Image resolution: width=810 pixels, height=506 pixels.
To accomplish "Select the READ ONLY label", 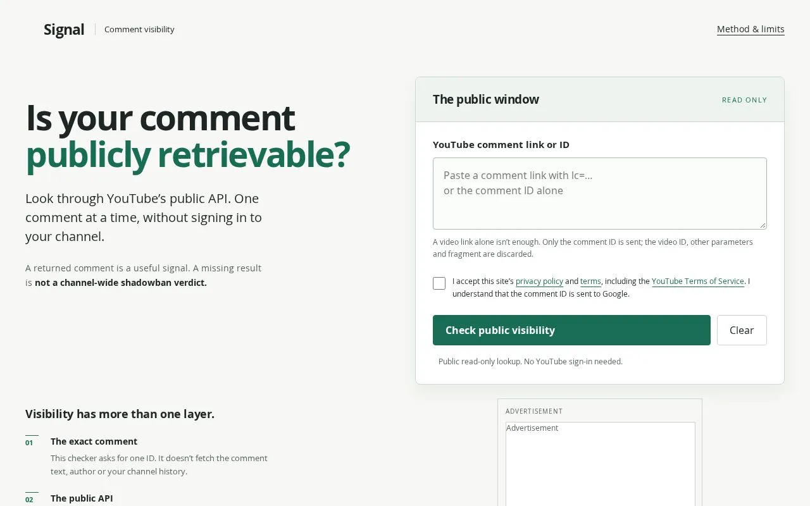I will (744, 100).
